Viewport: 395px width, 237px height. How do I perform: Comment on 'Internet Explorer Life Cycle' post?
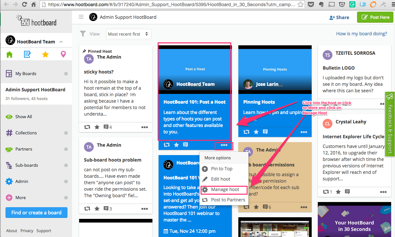[x=347, y=192]
